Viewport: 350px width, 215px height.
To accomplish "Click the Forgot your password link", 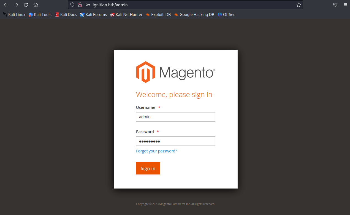I will pyautogui.click(x=156, y=151).
